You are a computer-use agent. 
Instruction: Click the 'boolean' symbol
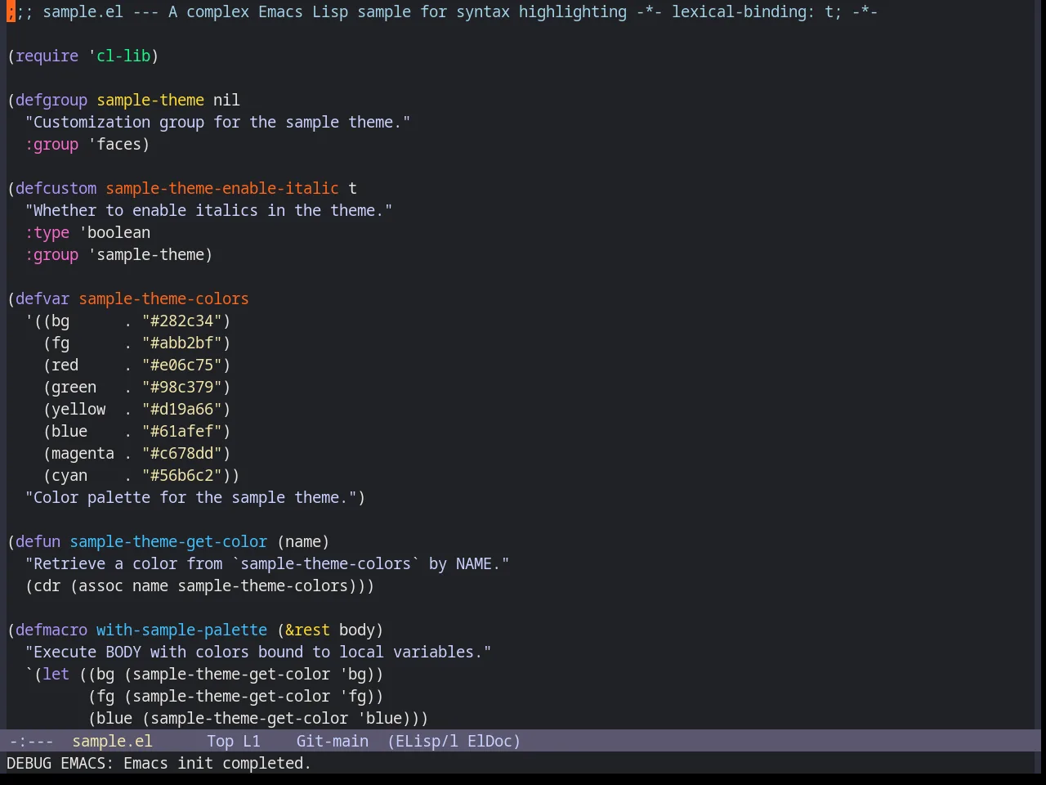(x=118, y=232)
